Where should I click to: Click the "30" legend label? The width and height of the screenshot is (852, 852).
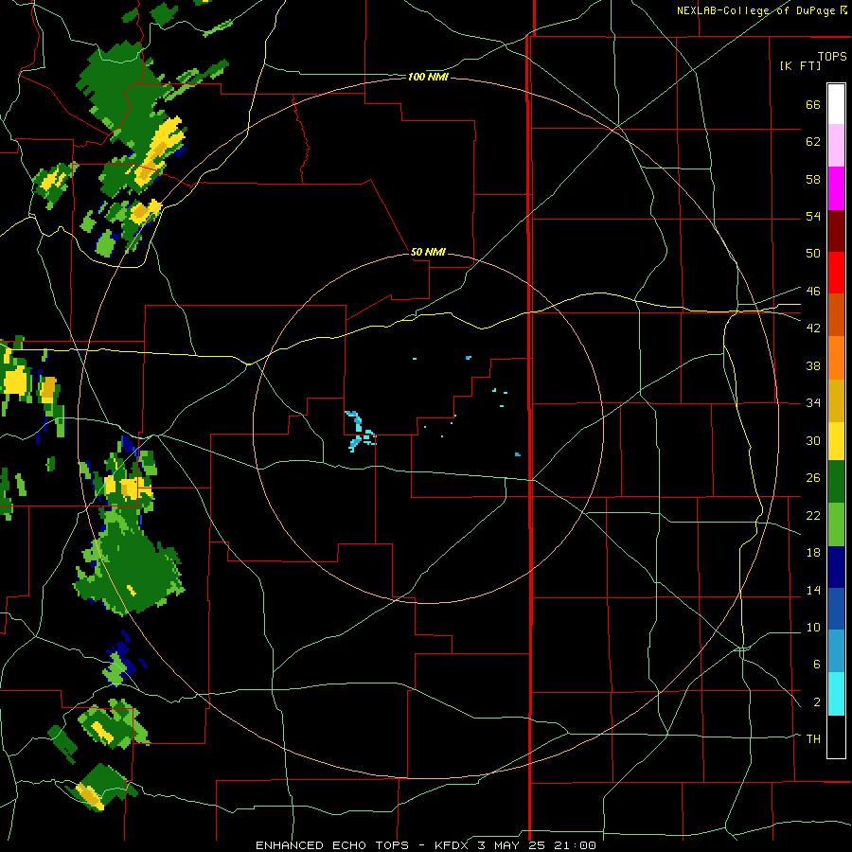coord(813,440)
